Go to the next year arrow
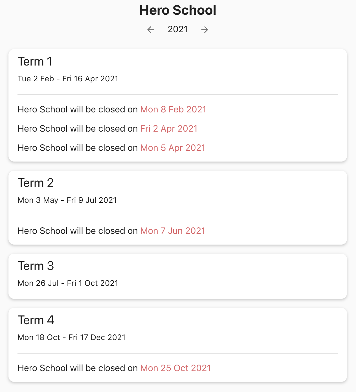The width and height of the screenshot is (356, 392). tap(205, 30)
